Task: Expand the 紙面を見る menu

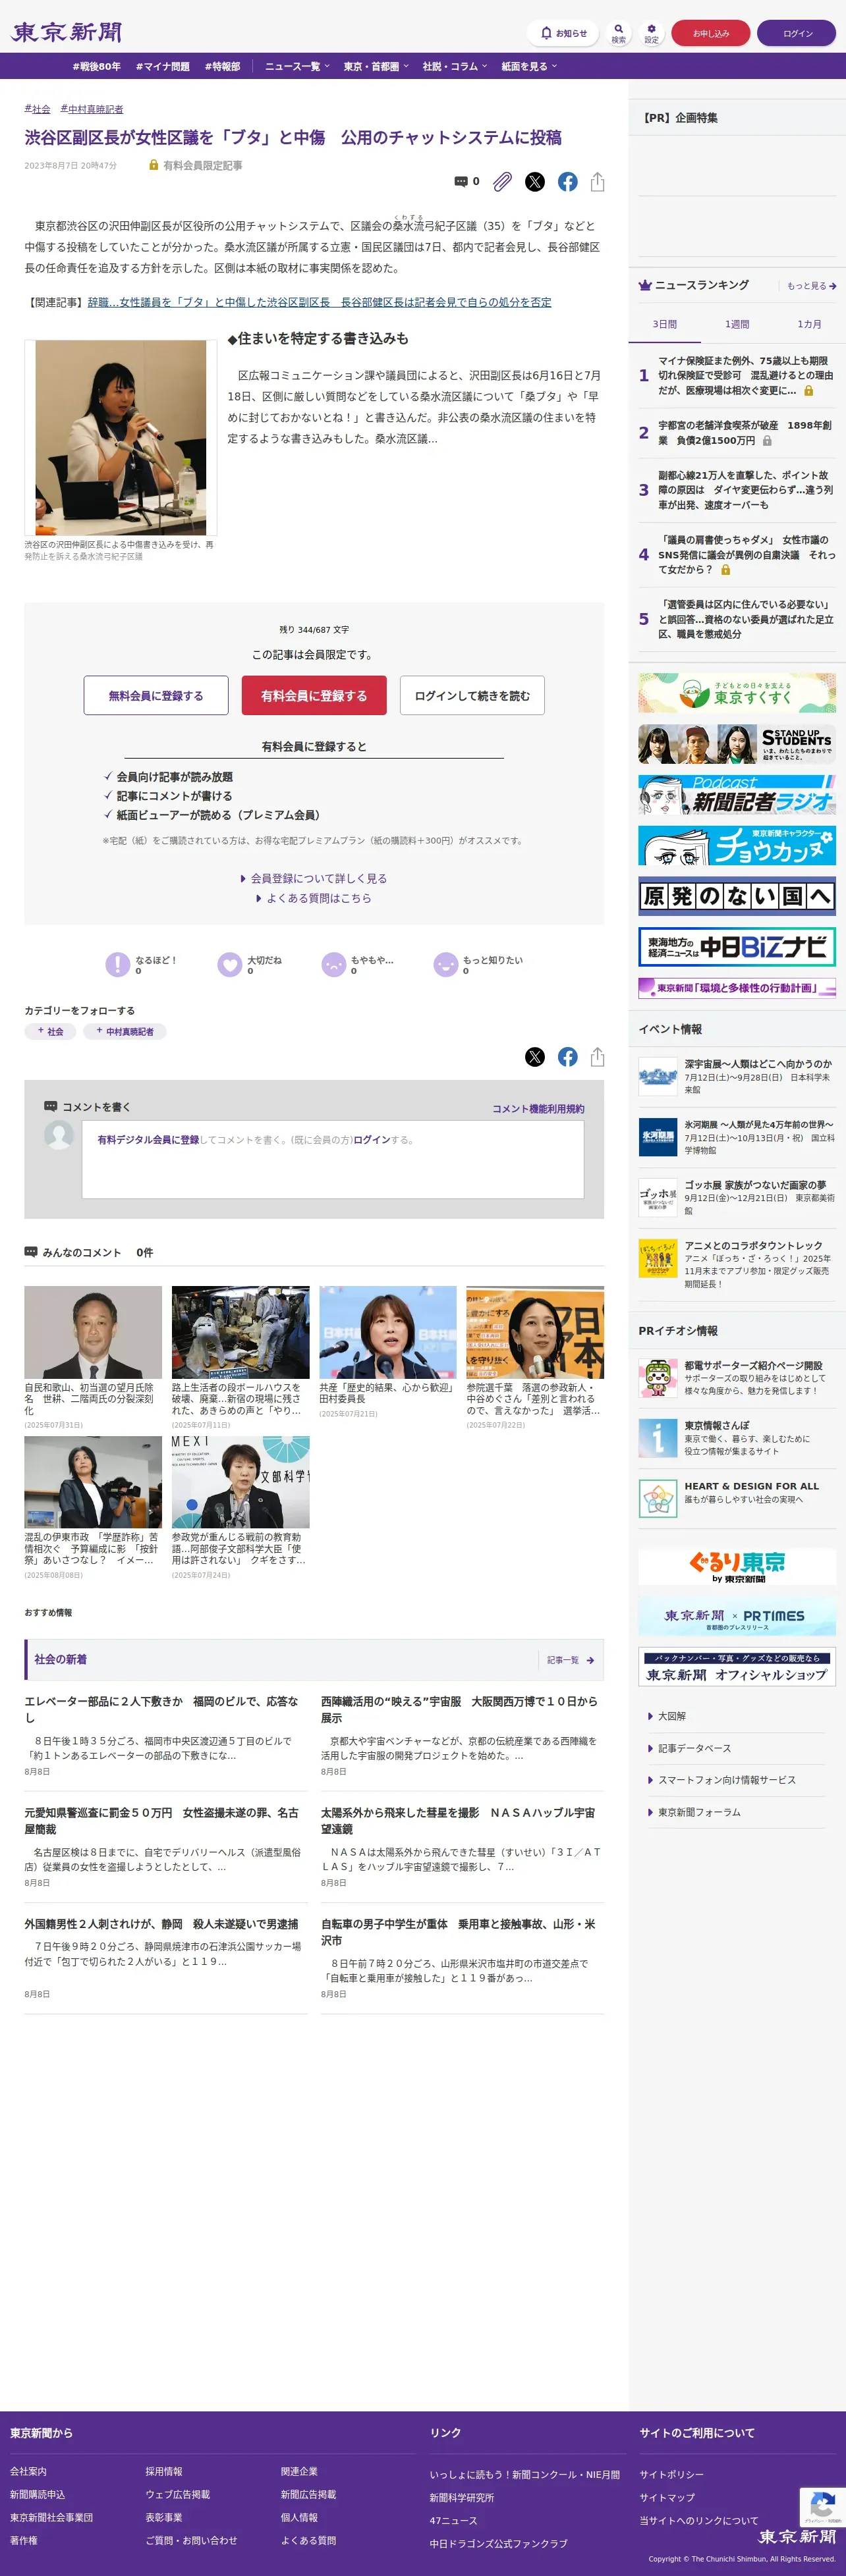Action: (530, 67)
